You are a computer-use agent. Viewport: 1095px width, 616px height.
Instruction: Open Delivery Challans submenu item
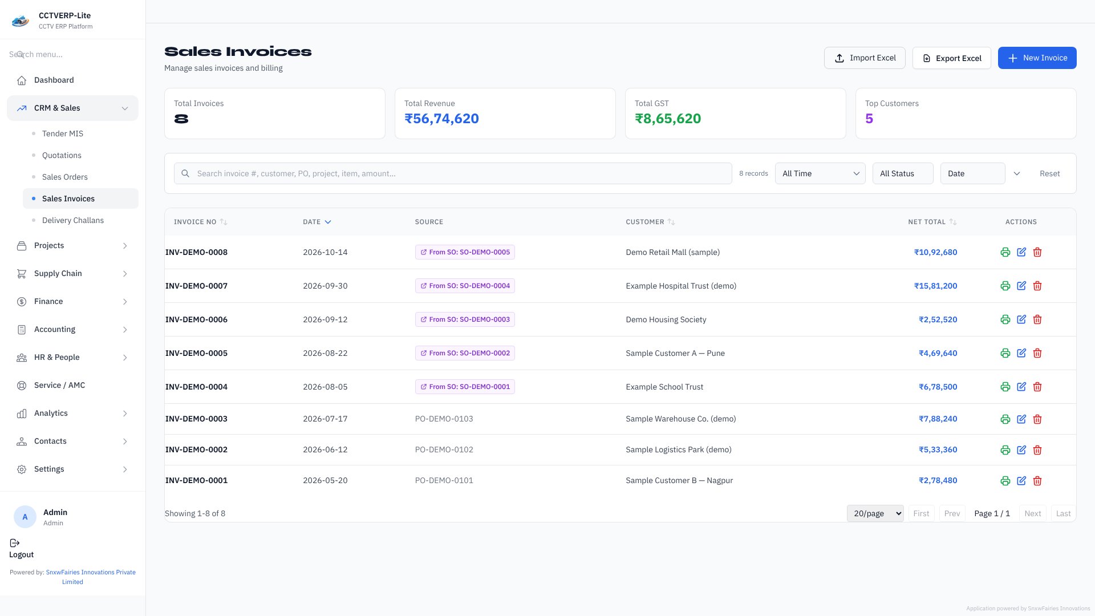[x=80, y=220]
